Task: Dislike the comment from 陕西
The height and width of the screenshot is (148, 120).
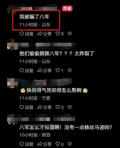Action: click(x=70, y=144)
